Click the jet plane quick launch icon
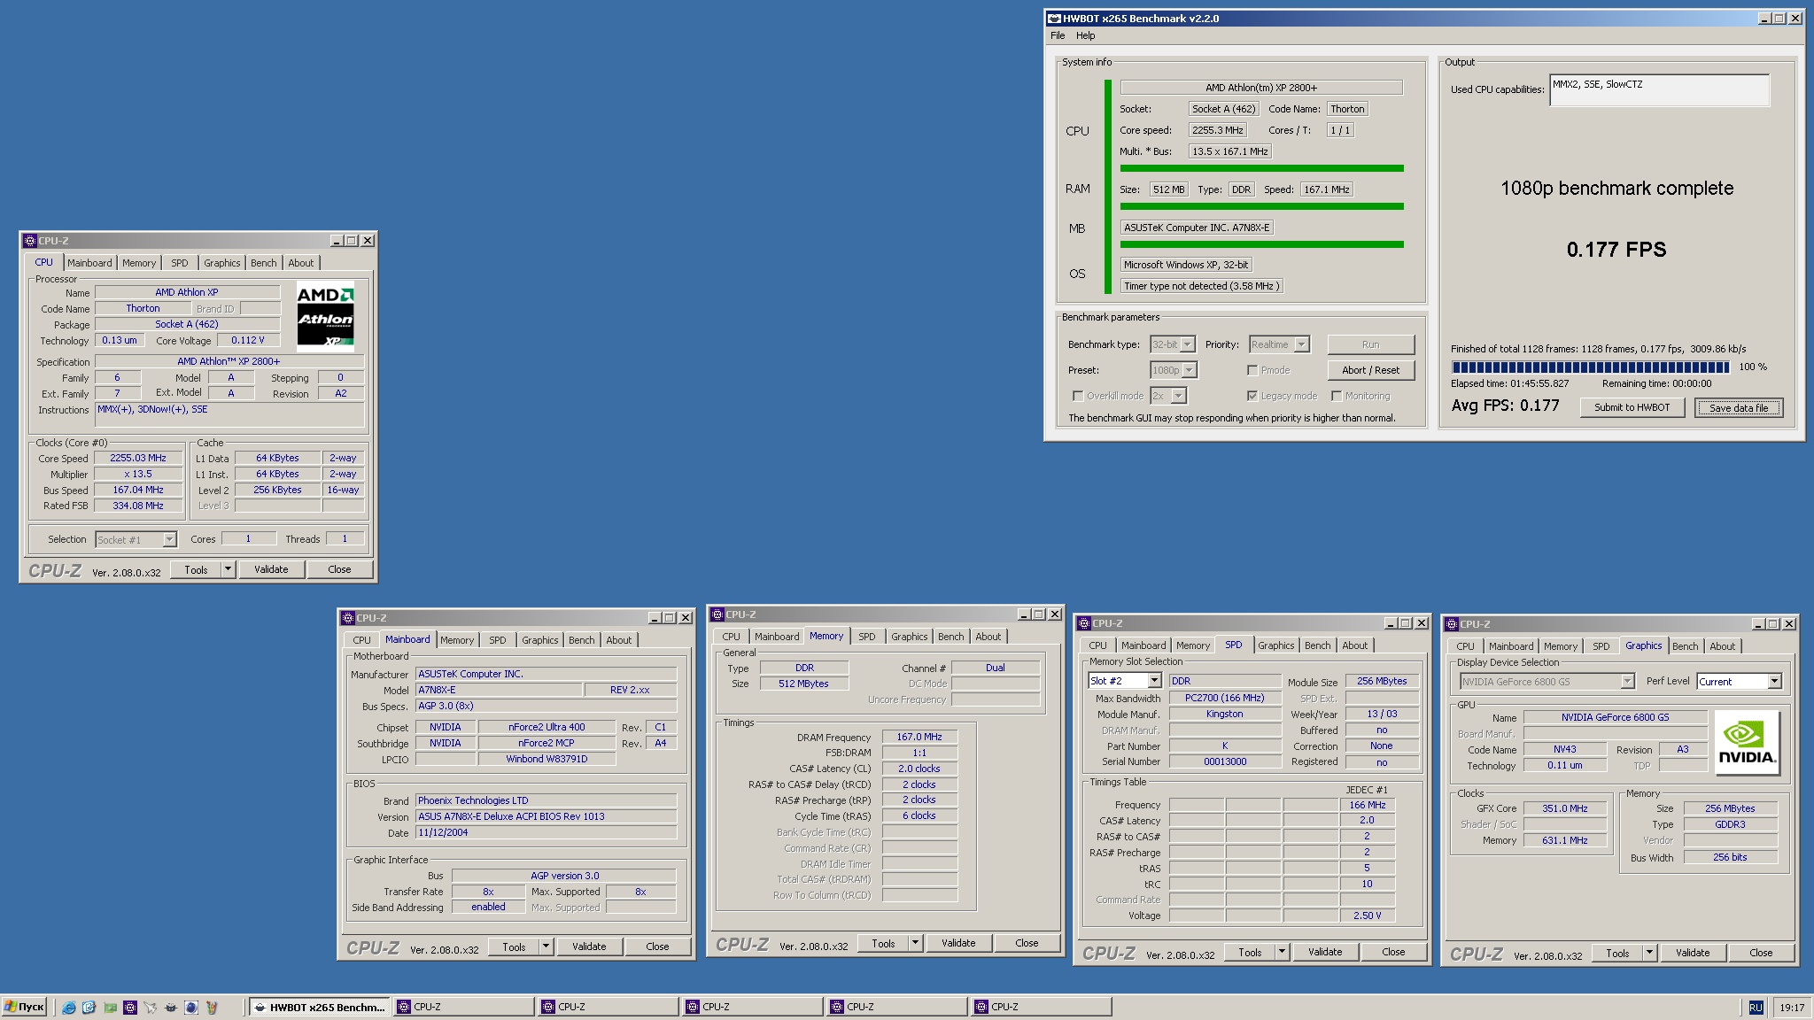Screen dimensions: 1814x1020 click(x=151, y=1008)
